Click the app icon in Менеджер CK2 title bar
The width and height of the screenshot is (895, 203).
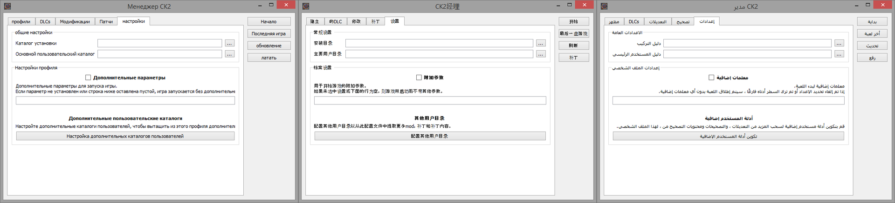[x=7, y=7]
